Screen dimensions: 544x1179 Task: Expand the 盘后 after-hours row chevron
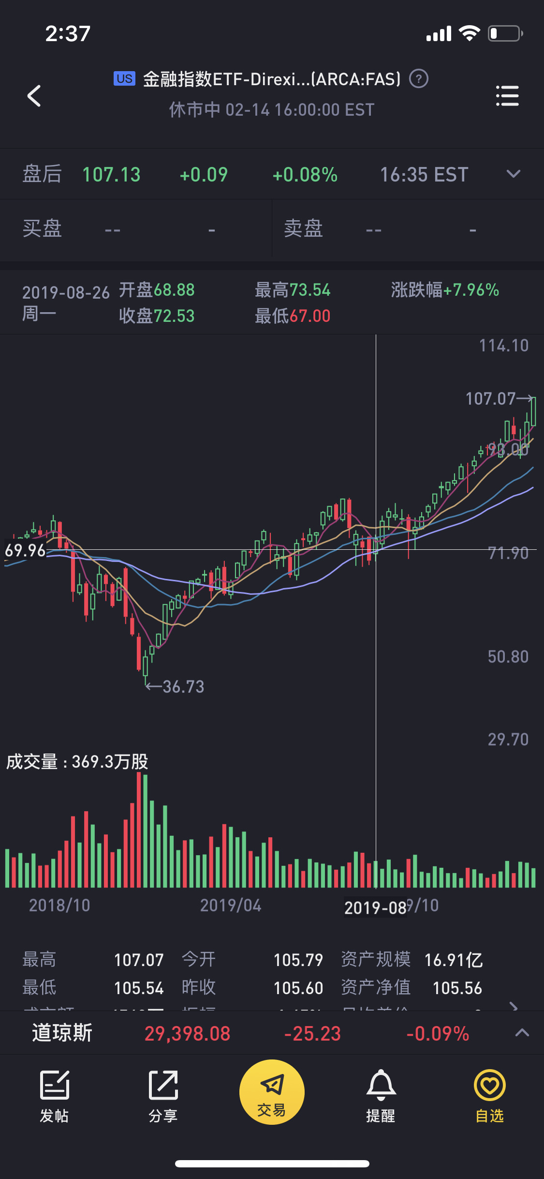click(x=513, y=174)
